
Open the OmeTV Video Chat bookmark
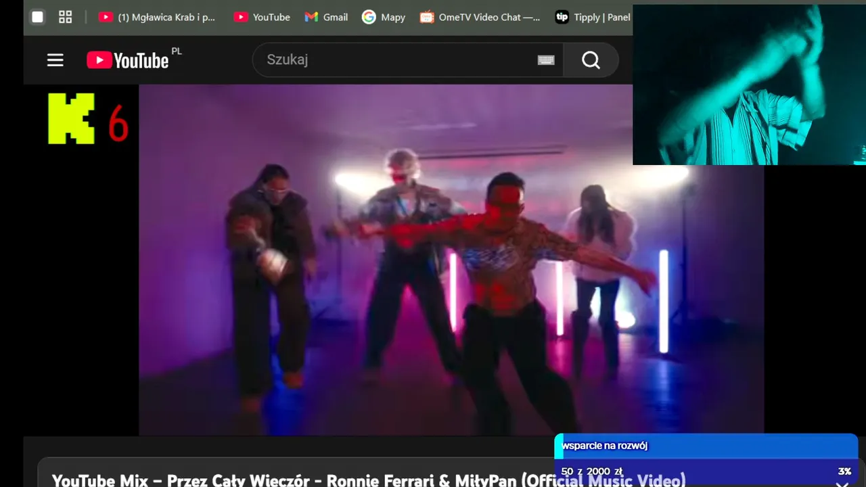480,17
